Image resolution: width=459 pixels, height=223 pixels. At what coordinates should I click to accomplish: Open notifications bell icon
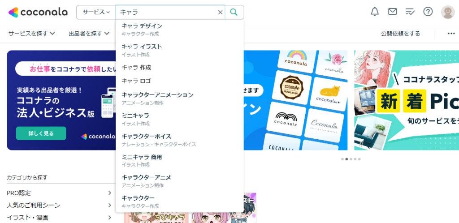[375, 12]
